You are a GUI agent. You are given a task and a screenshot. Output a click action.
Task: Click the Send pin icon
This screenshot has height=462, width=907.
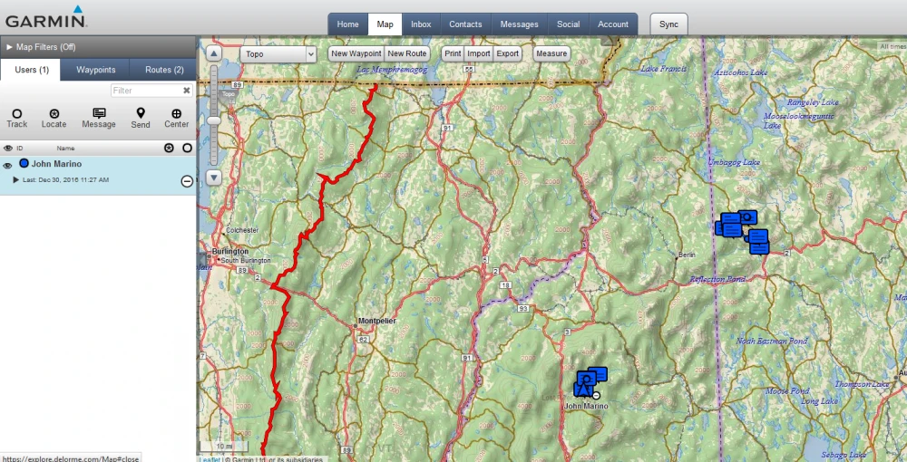tap(141, 113)
